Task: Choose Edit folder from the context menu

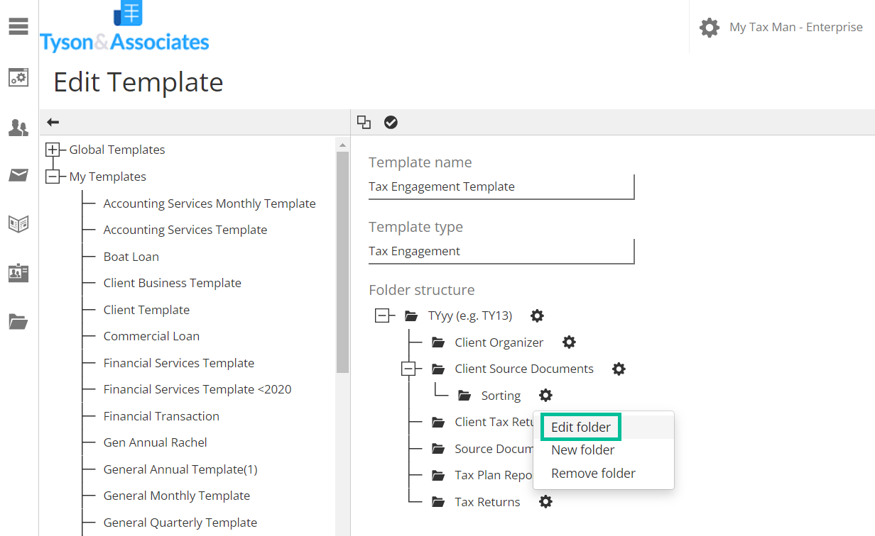Action: click(580, 426)
